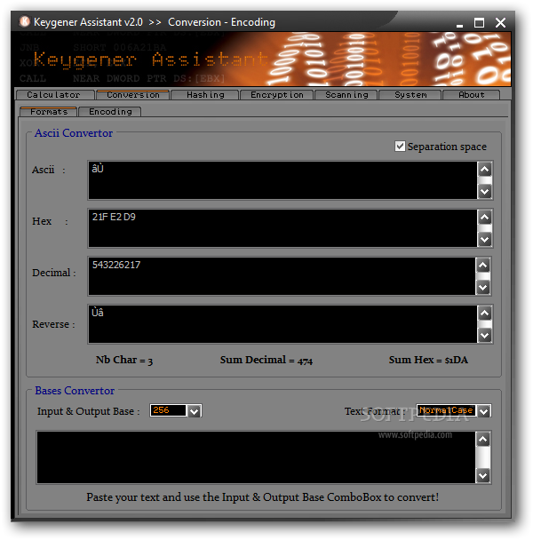Screen dimensions: 533x540
Task: Click the 256 base value box
Action: tap(168, 410)
